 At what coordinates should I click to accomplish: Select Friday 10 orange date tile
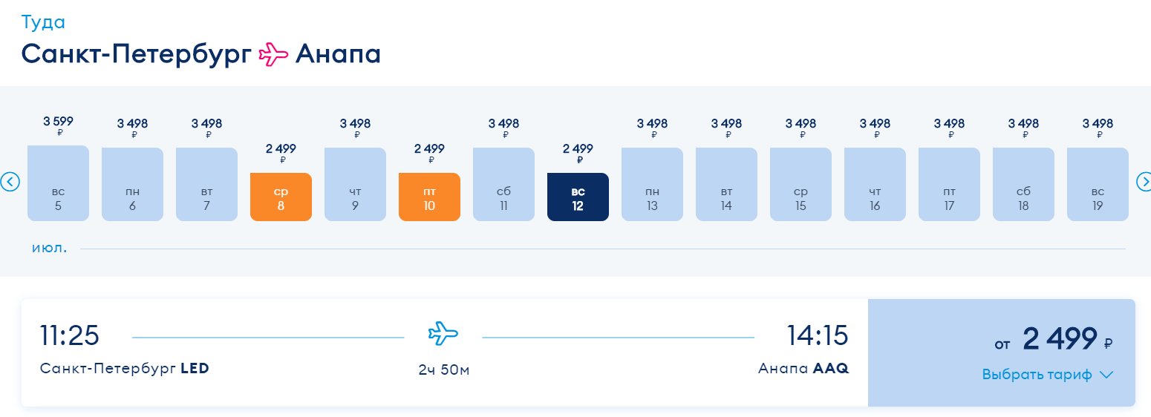[429, 197]
